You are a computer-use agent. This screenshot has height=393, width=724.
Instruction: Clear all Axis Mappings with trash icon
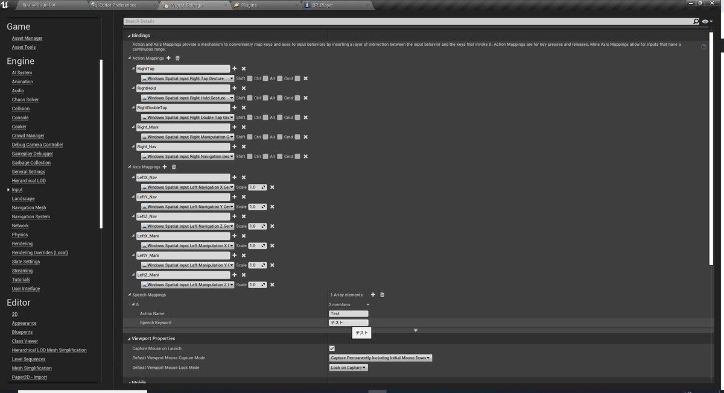pyautogui.click(x=174, y=167)
